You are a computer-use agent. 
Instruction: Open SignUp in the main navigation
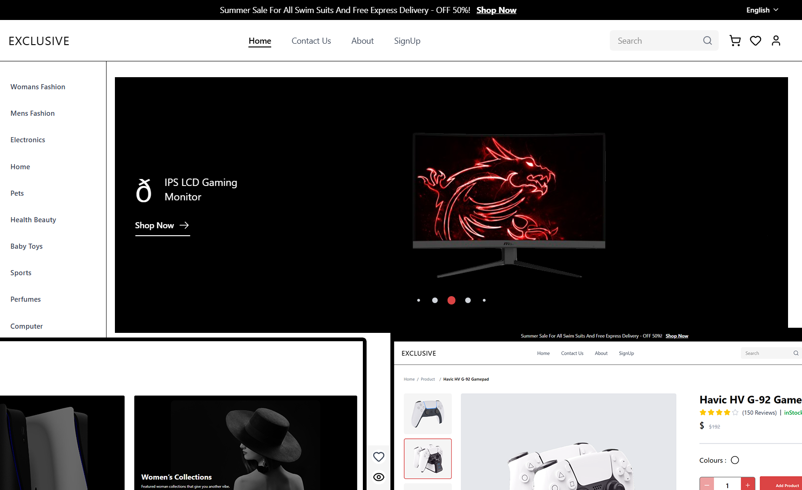pos(407,41)
